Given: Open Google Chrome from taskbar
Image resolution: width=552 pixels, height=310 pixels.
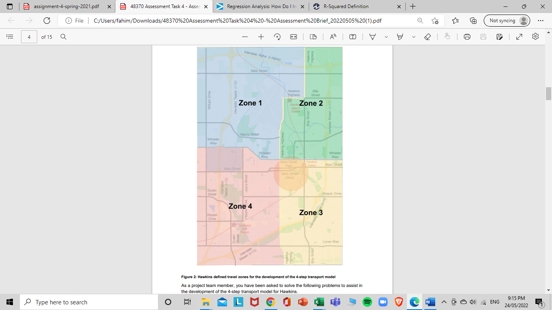Looking at the screenshot, I should tap(270, 302).
